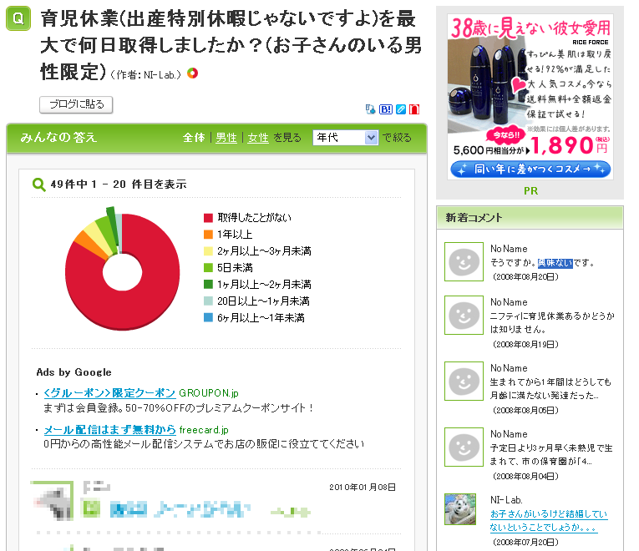Filter answers by 女性
Image resolution: width=639 pixels, height=551 pixels.
click(x=258, y=138)
